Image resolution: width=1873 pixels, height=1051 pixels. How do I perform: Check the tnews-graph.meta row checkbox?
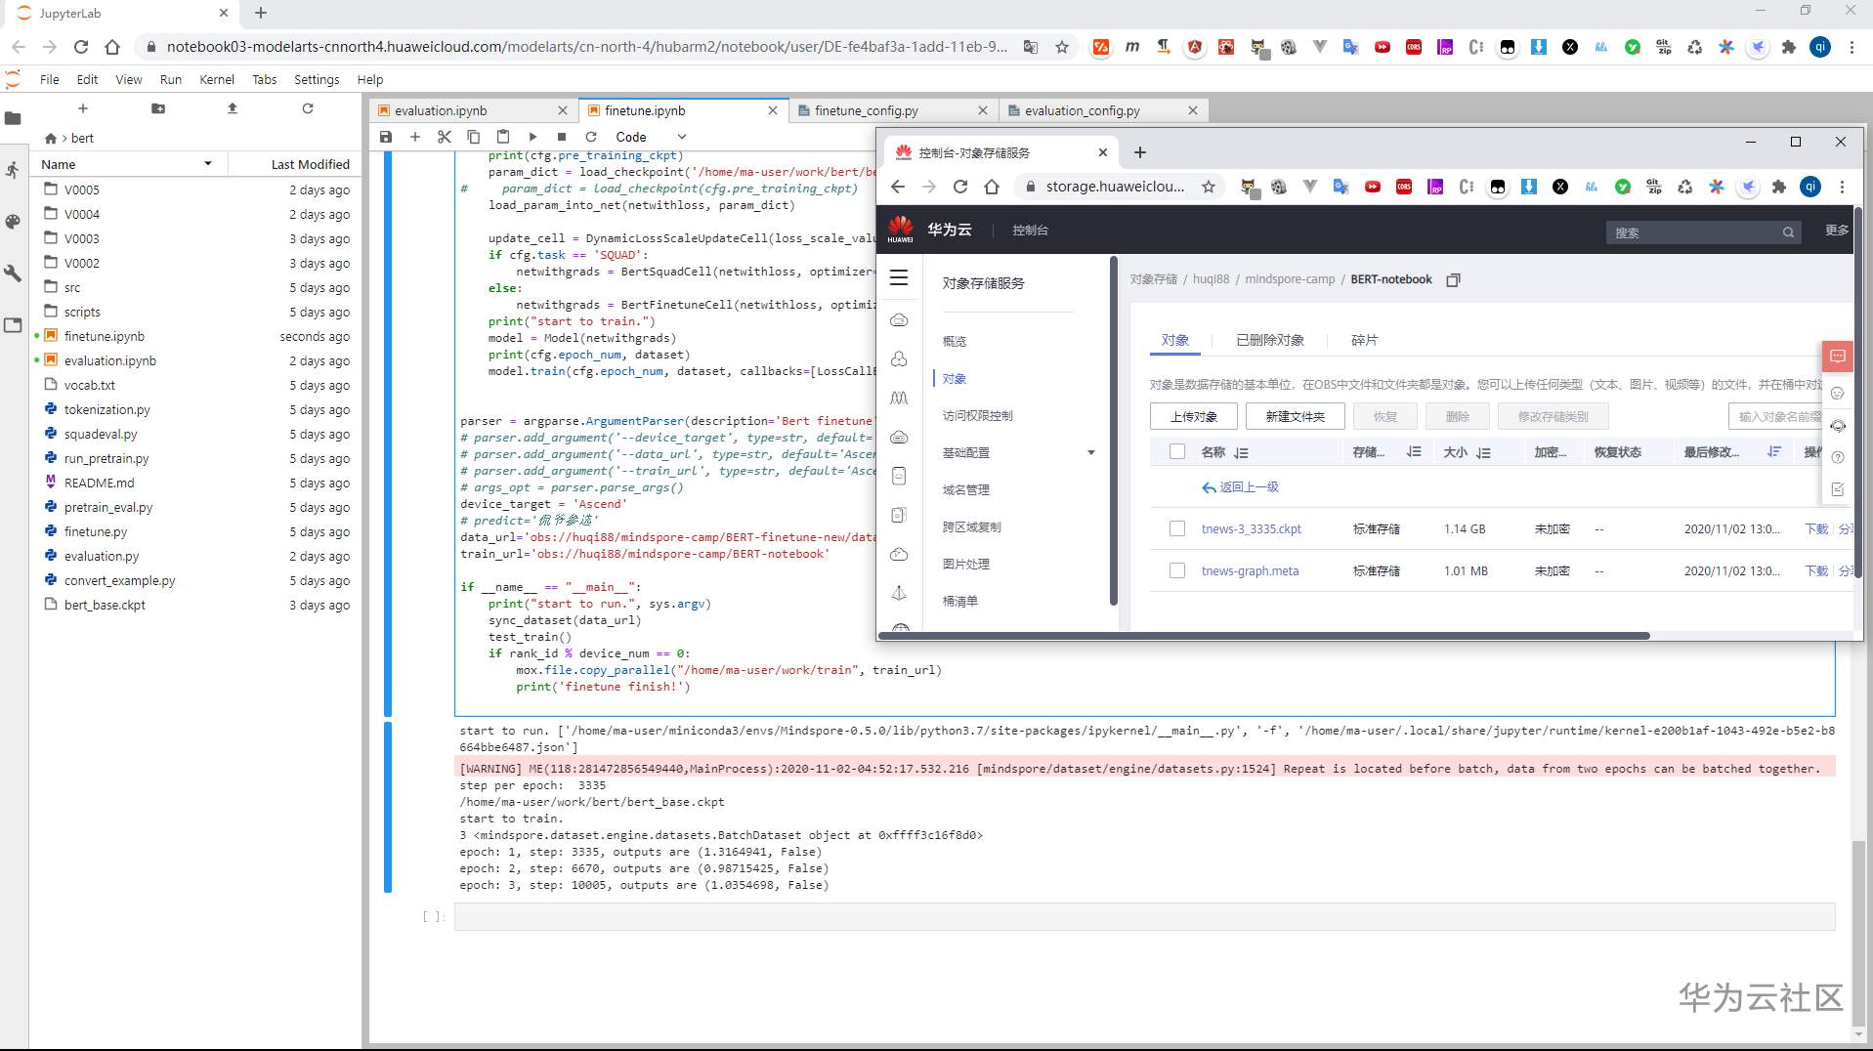1176,570
